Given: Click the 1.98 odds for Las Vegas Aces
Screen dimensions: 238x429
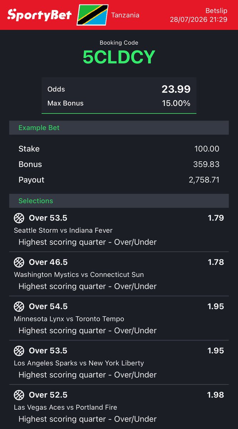Looking at the screenshot, I should (216, 395).
